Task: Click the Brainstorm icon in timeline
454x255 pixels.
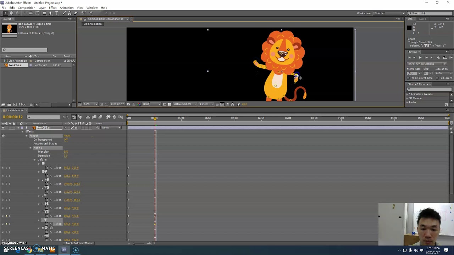Action: pyautogui.click(x=108, y=117)
